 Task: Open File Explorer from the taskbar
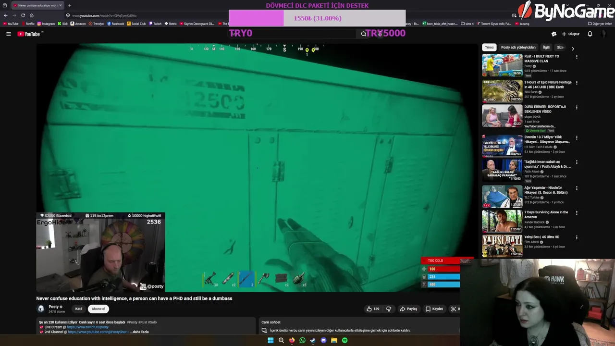334,340
